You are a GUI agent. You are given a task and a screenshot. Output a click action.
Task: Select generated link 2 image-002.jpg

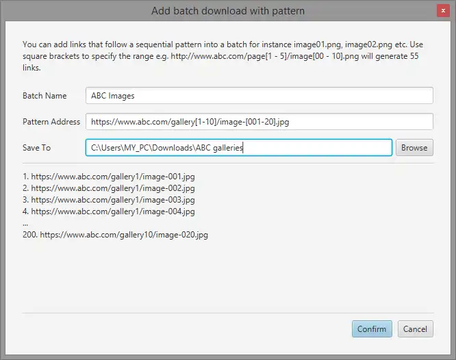coord(109,188)
